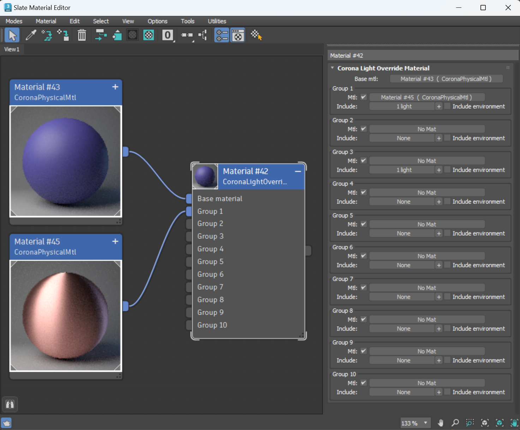This screenshot has width=520, height=430.
Task: Click the Material #42 node small preview thumbnail
Action: (x=205, y=177)
